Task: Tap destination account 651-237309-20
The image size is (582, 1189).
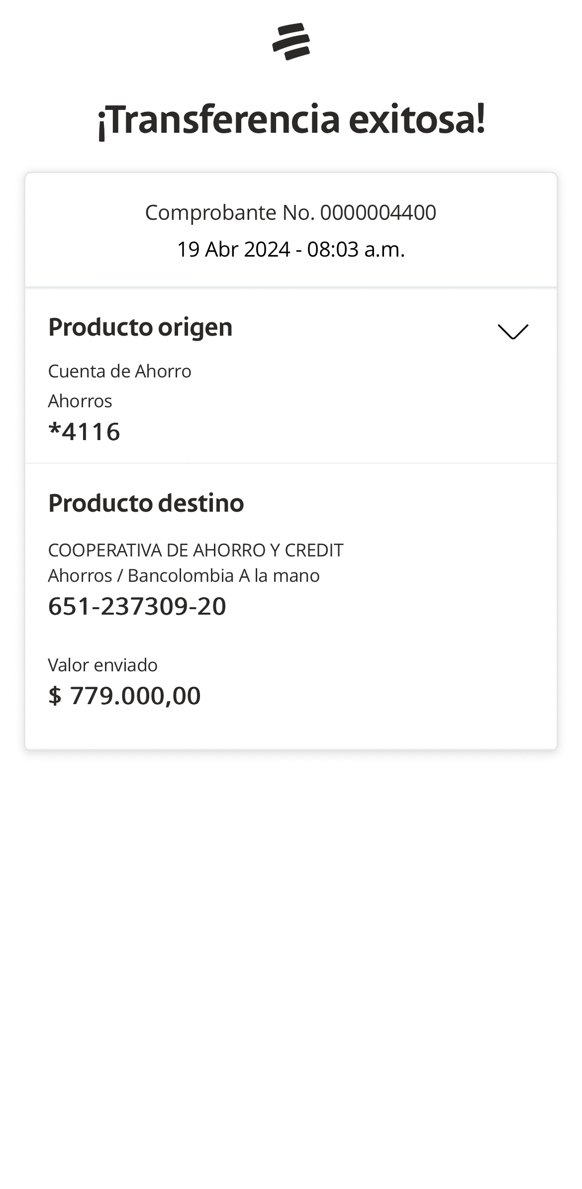Action: tap(137, 606)
